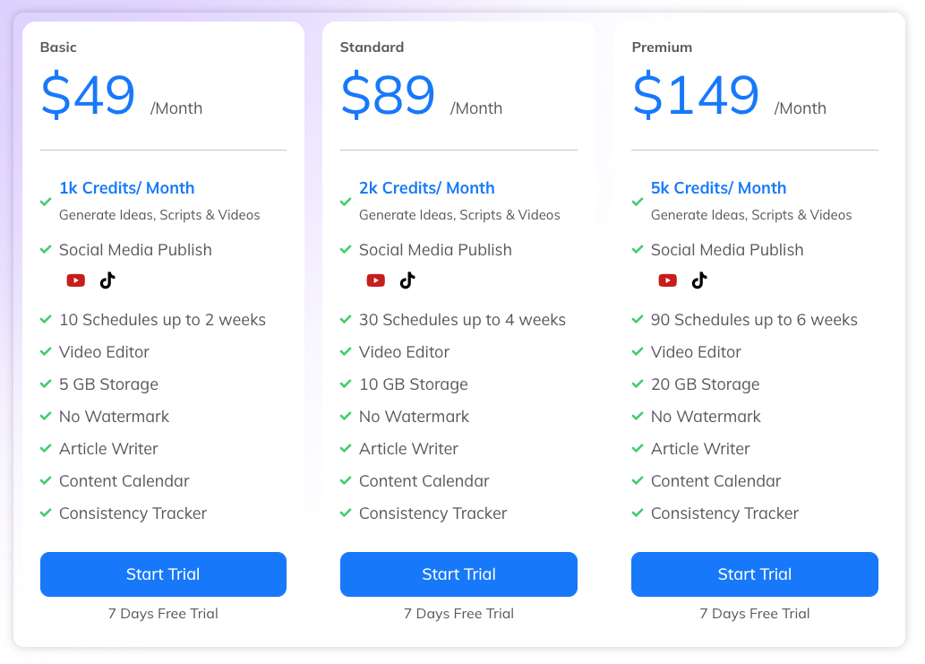Screen dimensions: 925x664
Task: Select the YouTube icon in Standard plan
Action: tap(376, 280)
